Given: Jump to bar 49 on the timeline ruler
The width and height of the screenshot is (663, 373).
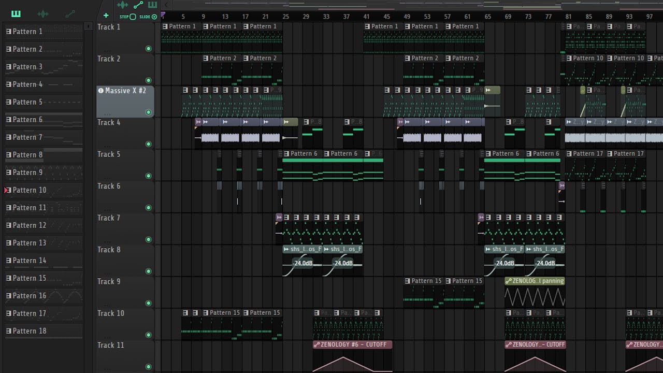Looking at the screenshot, I should pyautogui.click(x=407, y=17).
